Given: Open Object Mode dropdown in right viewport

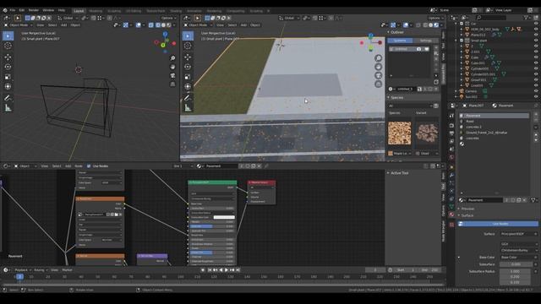Looking at the screenshot, I should [198, 24].
